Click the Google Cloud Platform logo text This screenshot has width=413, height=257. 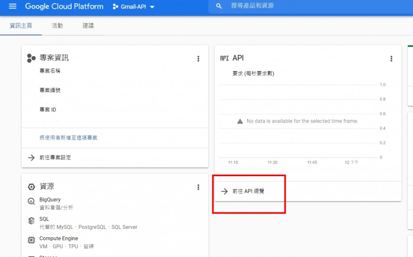(x=64, y=6)
